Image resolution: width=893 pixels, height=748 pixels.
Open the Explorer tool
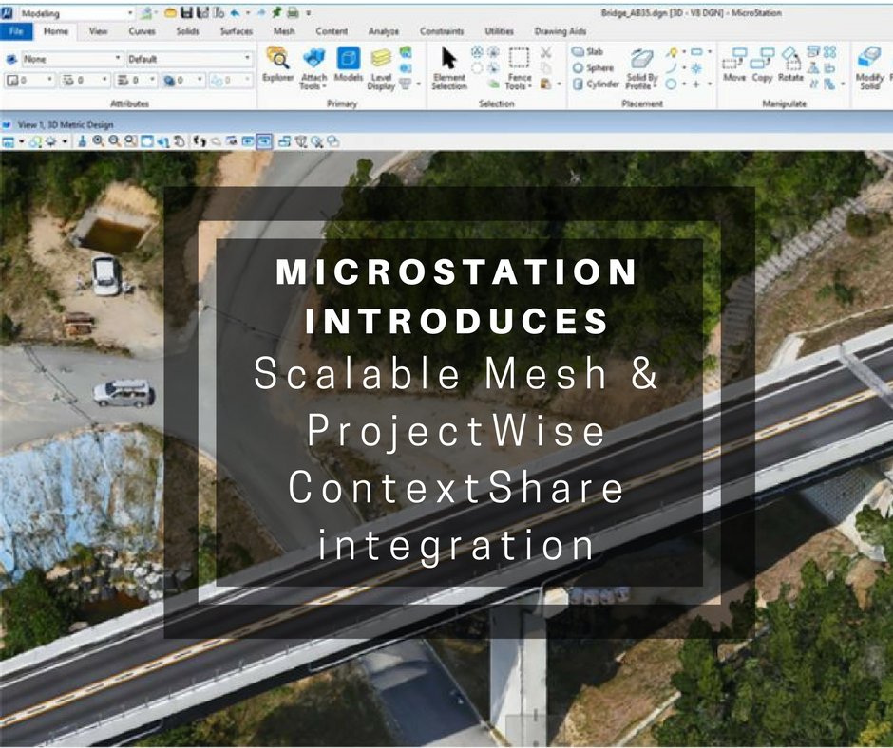277,65
